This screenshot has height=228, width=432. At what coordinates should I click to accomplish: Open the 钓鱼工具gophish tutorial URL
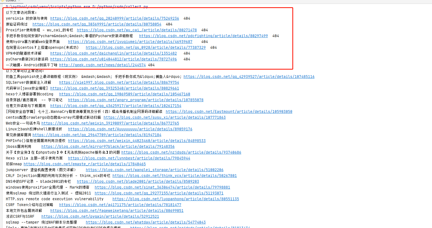(x=249, y=77)
